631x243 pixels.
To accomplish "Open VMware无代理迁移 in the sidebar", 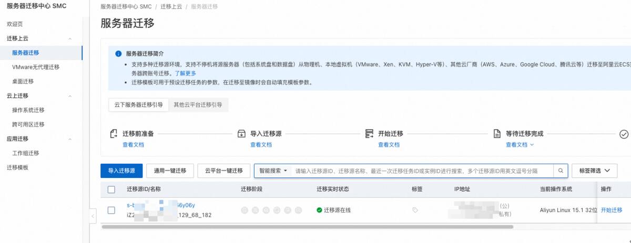I will tap(36, 67).
